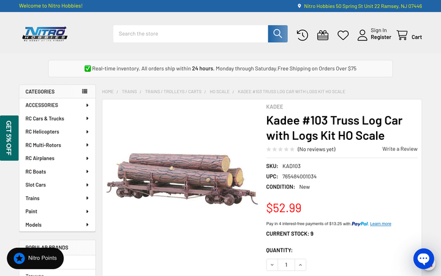This screenshot has height=276, width=441.
Task: Open Models category
Action: pos(34,224)
